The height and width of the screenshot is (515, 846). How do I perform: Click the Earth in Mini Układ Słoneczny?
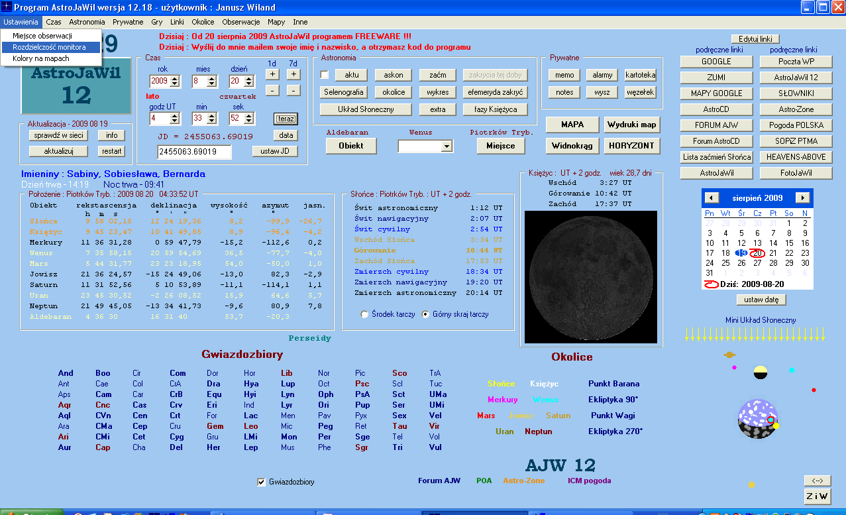tap(757, 419)
